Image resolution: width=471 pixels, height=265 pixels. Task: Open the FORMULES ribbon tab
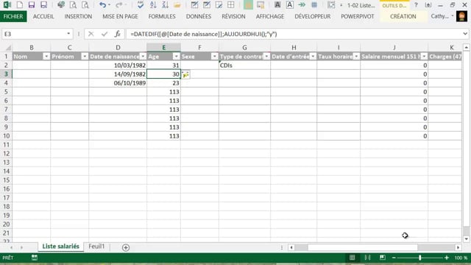(x=162, y=16)
